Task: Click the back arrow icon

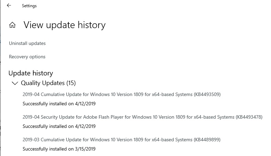Action: (x=9, y=5)
